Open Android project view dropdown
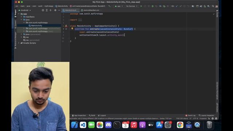The image size is (233, 131). pyautogui.click(x=25, y=10)
